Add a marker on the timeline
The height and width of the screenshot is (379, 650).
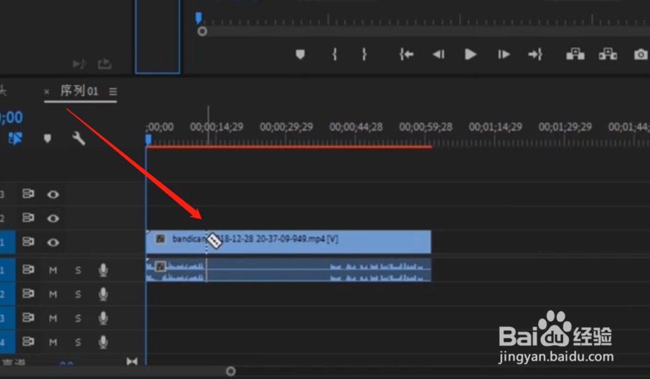[47, 138]
